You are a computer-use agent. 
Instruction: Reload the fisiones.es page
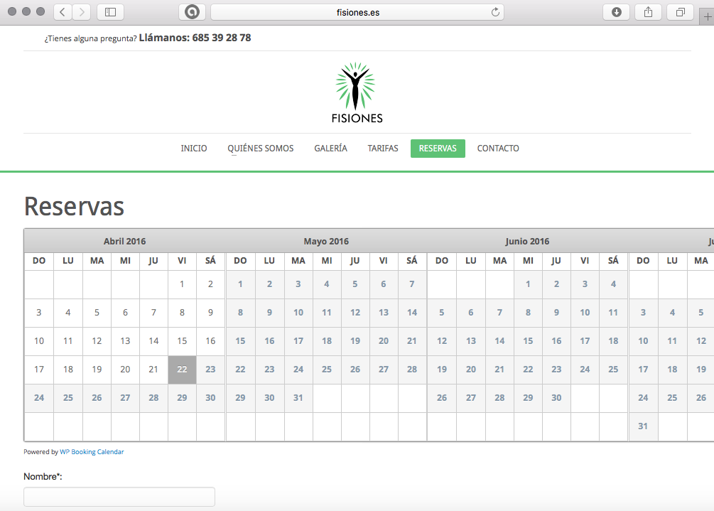495,12
